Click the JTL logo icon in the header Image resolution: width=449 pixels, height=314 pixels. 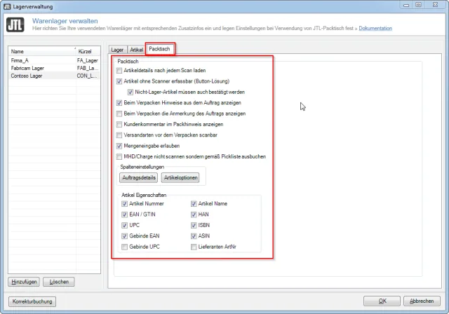[x=15, y=25]
